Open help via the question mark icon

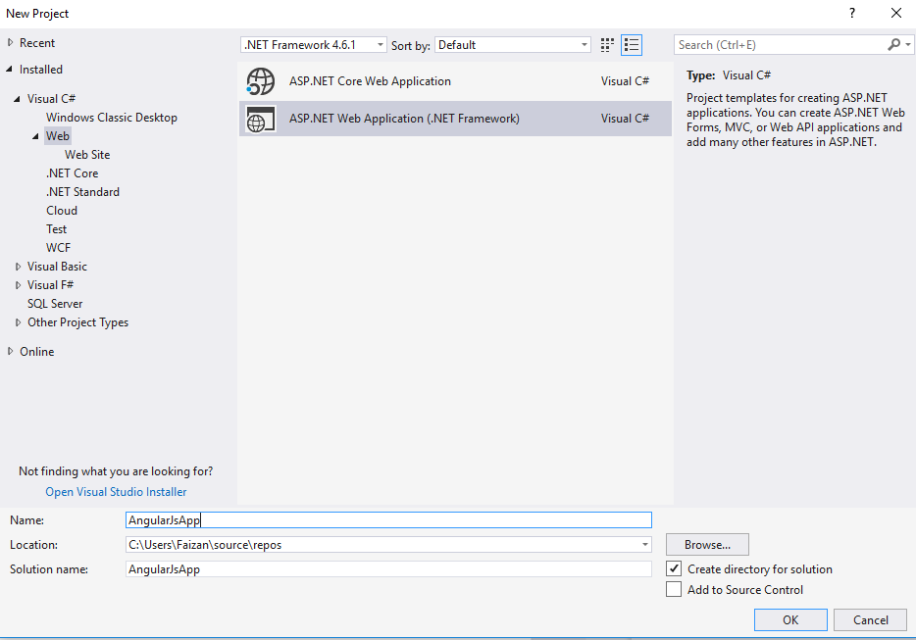(x=851, y=13)
